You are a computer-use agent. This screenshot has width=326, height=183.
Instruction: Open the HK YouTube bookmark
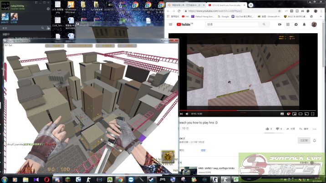pos(185,16)
